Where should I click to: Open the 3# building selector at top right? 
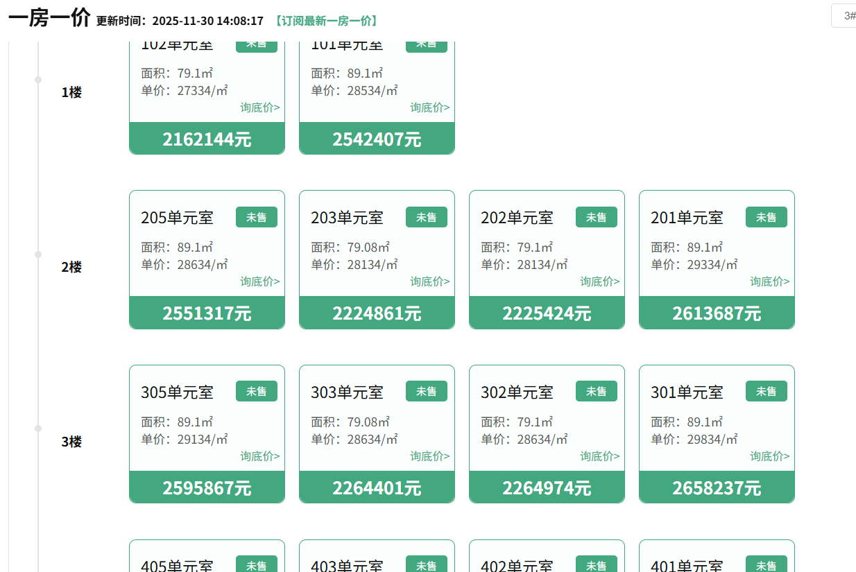click(845, 16)
